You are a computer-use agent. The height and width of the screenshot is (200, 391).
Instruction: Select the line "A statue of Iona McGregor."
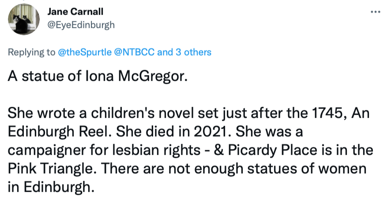(x=98, y=76)
